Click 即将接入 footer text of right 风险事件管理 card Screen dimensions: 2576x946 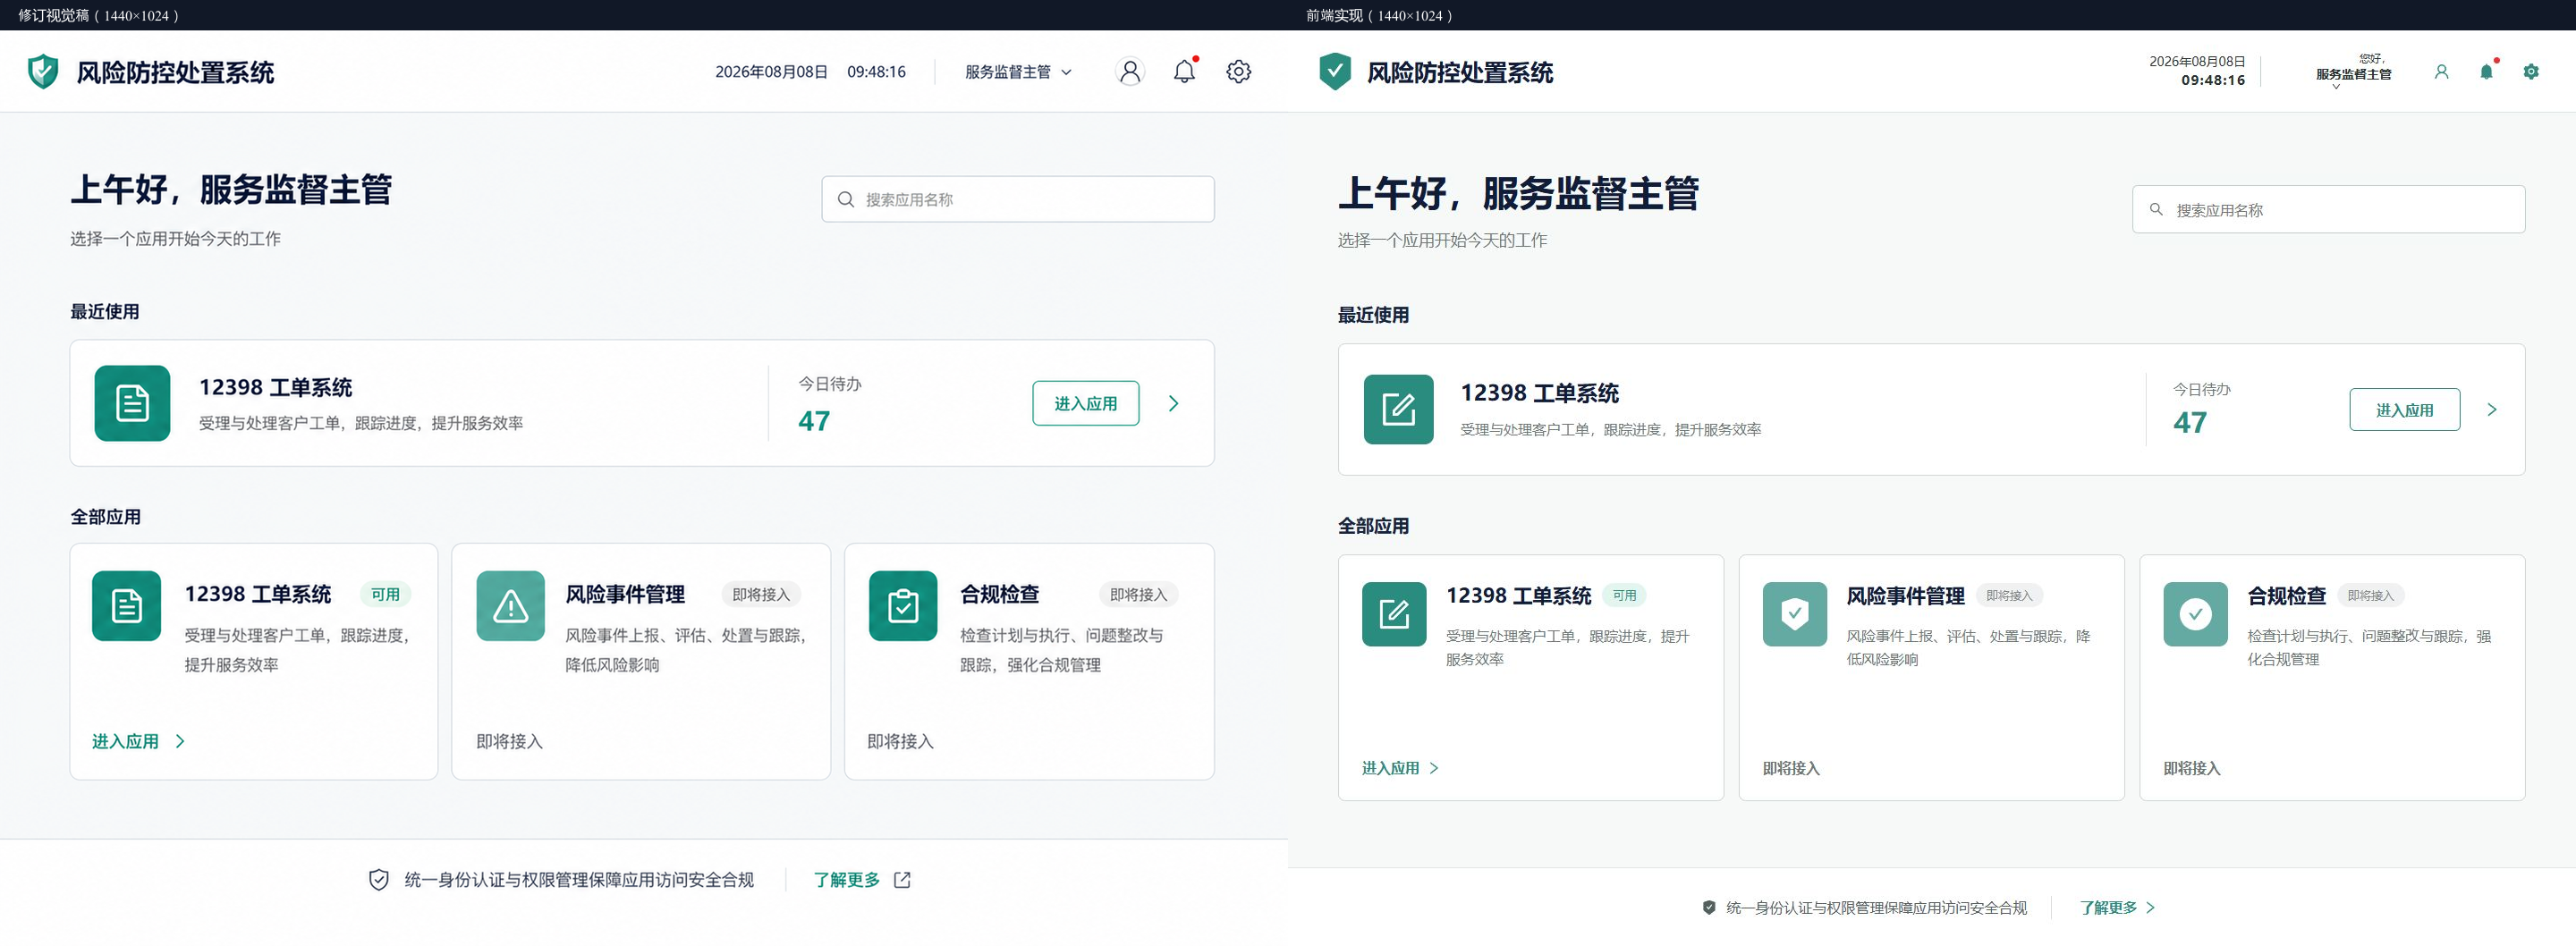[1790, 768]
